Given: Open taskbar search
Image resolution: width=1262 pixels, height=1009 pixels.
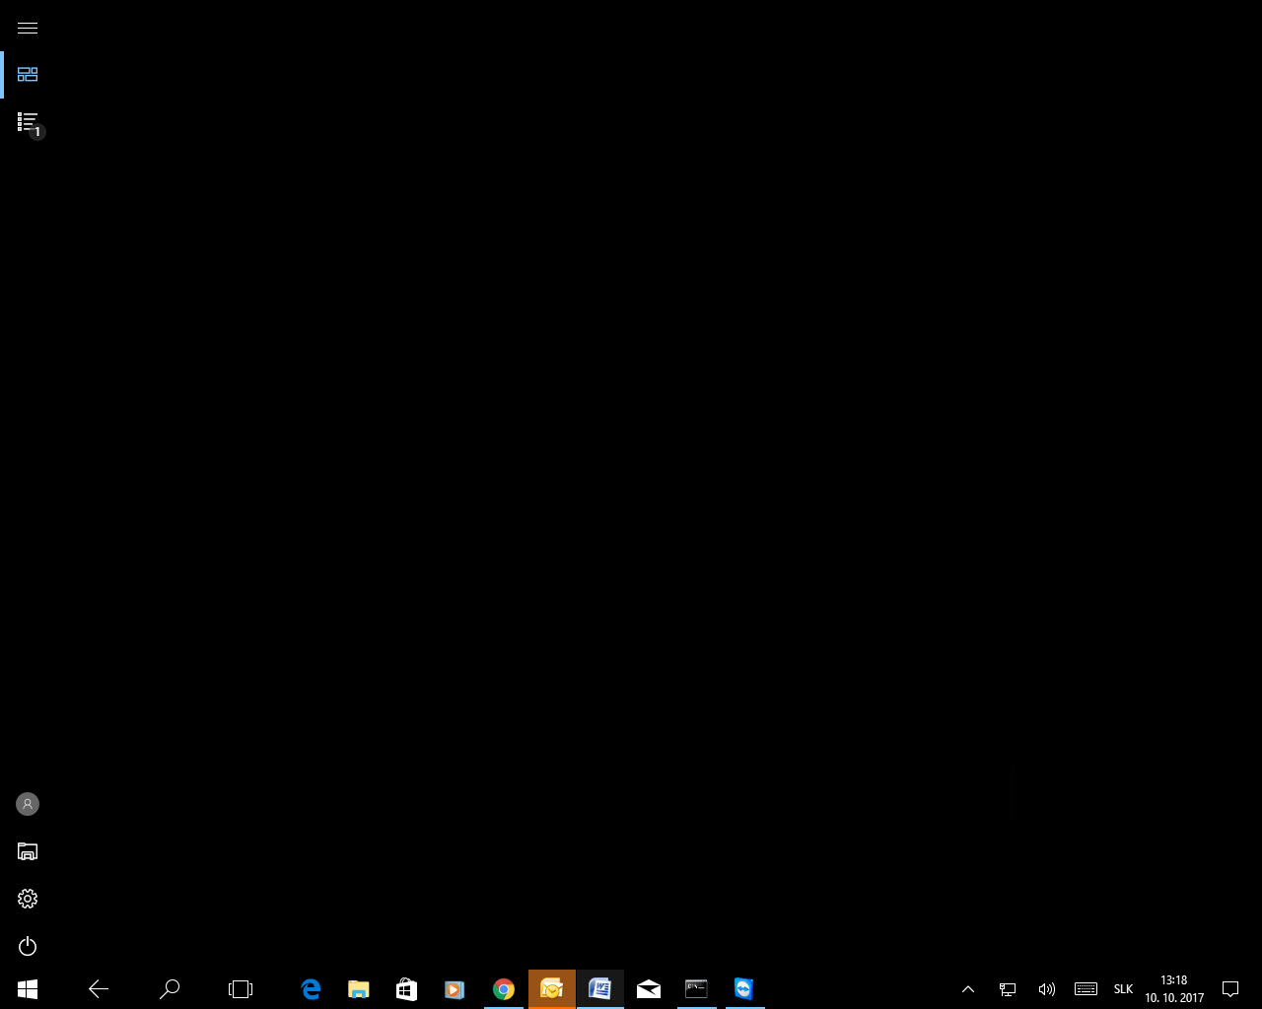Looking at the screenshot, I should (170, 989).
